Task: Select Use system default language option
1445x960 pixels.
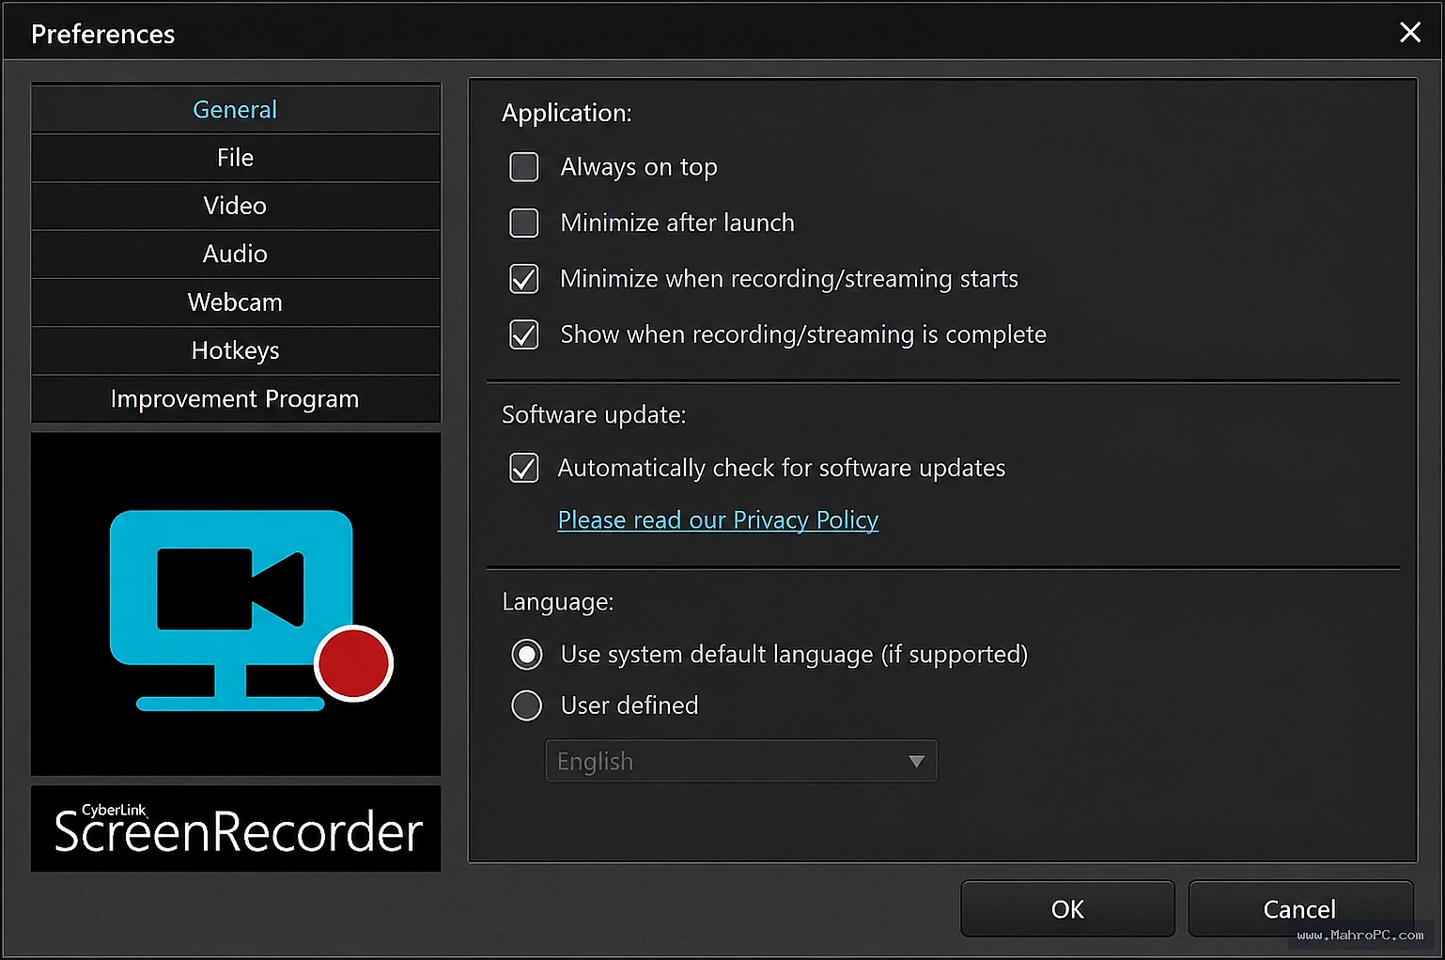Action: 527,654
